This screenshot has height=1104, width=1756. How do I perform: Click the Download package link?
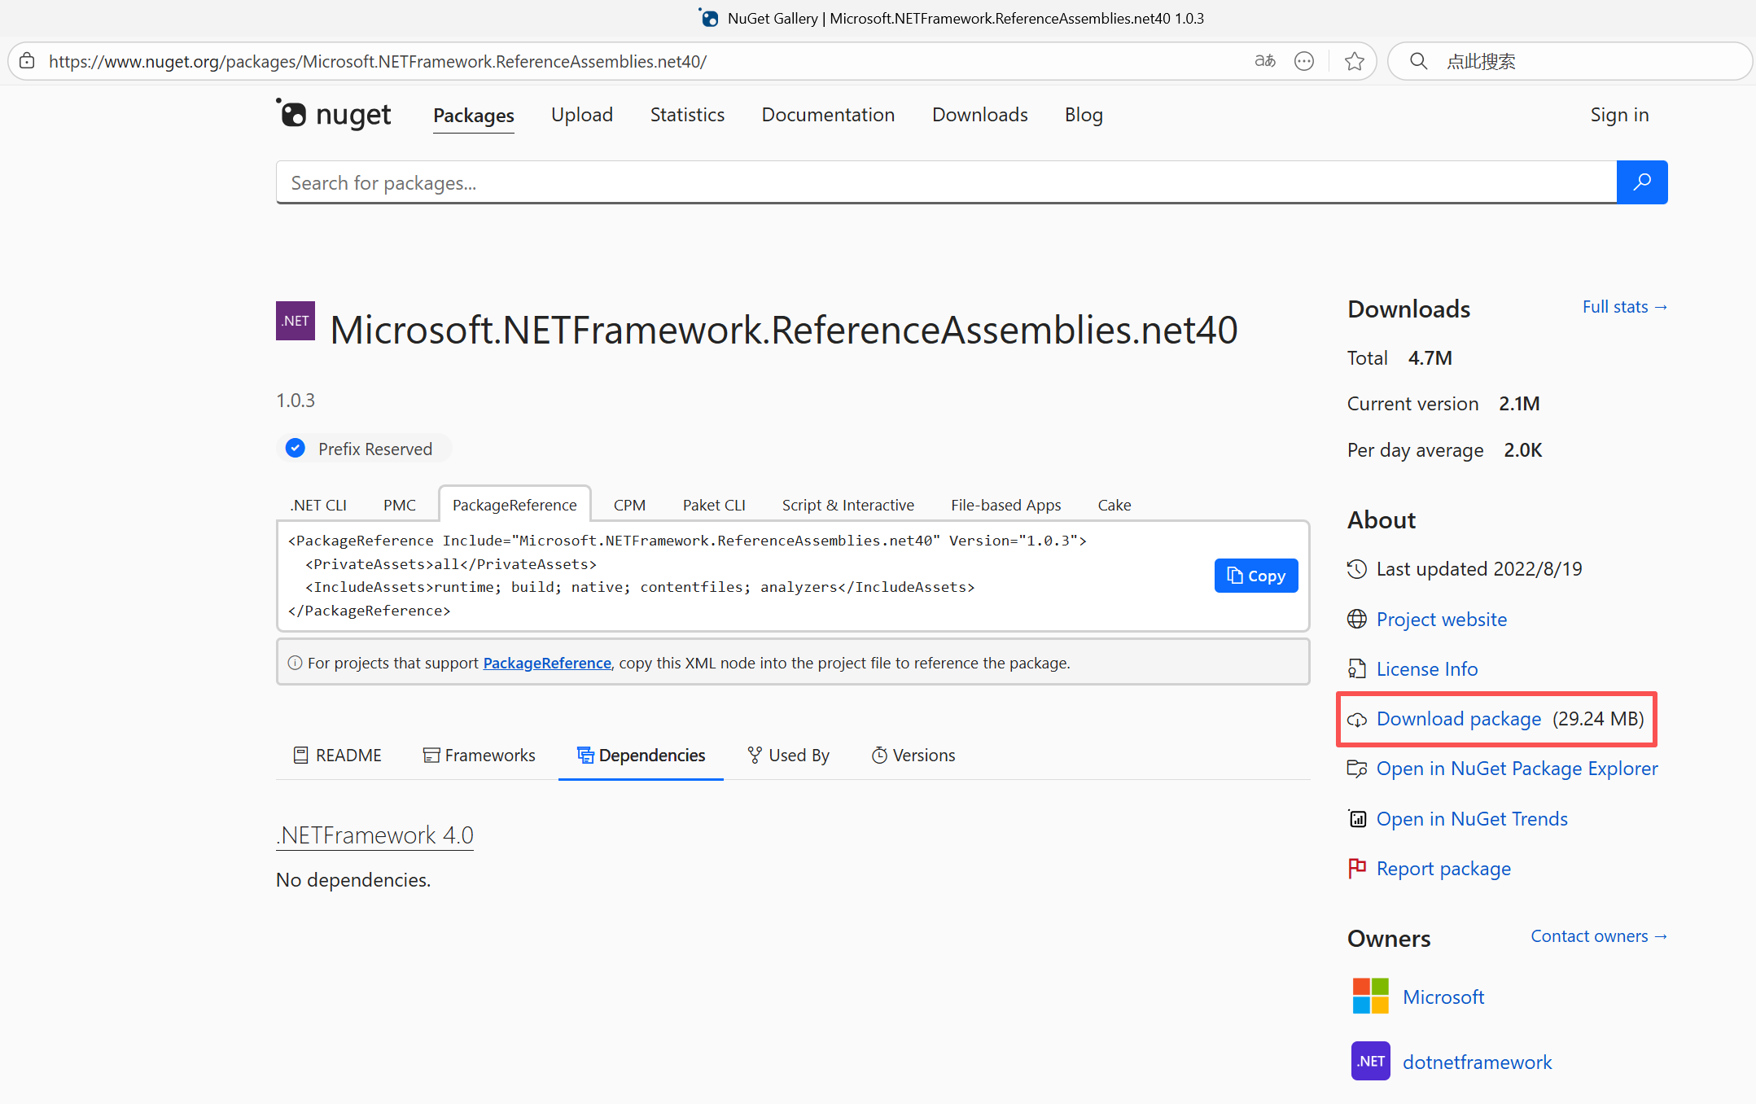(x=1458, y=719)
